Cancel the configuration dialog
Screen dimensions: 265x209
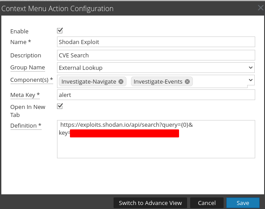tap(207, 203)
